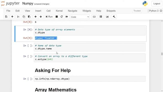
Task: Move selected cell down arrow
Action: click(41, 17)
